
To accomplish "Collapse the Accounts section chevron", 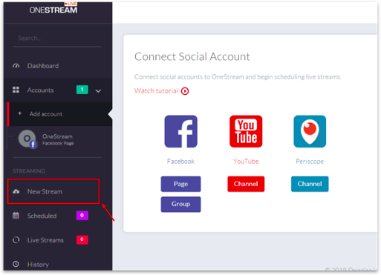I will pos(98,91).
